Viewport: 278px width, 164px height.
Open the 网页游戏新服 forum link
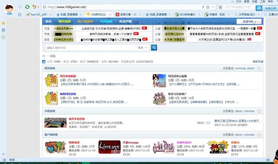coord(68,76)
